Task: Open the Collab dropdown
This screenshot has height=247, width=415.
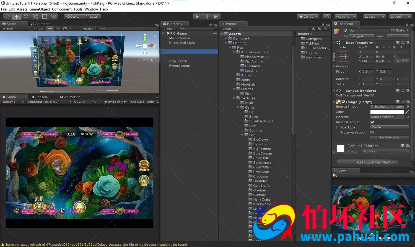Action: coord(308,17)
